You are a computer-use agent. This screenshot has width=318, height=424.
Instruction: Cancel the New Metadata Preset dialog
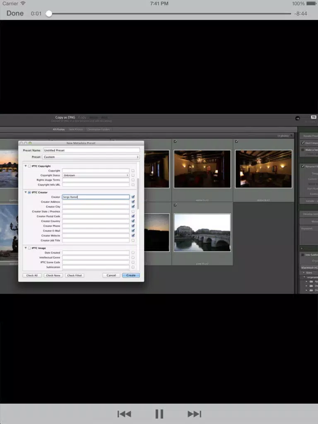(x=111, y=275)
